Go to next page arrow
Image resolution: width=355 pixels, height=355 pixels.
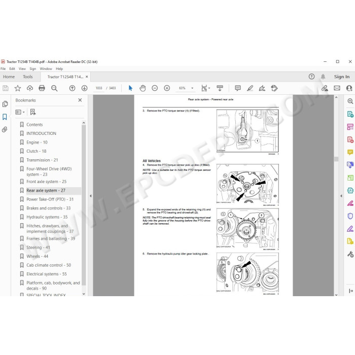tap(85, 88)
